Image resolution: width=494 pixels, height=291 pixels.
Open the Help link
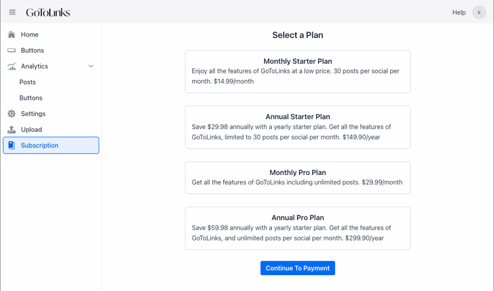tap(459, 13)
